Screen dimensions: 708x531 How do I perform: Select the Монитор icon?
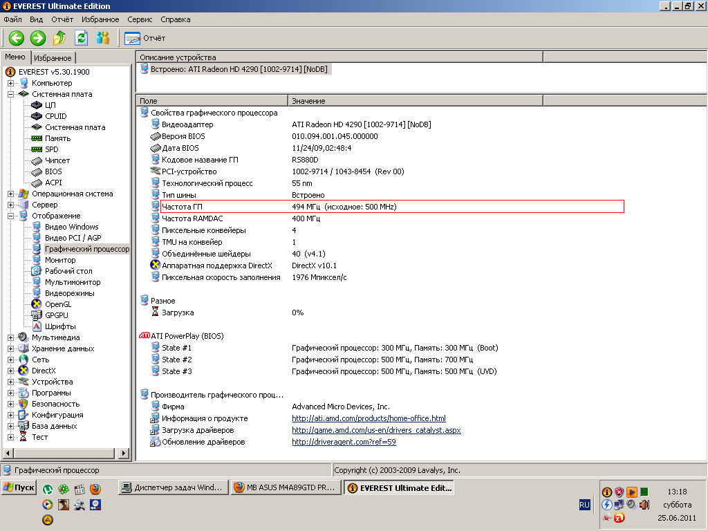(x=37, y=260)
